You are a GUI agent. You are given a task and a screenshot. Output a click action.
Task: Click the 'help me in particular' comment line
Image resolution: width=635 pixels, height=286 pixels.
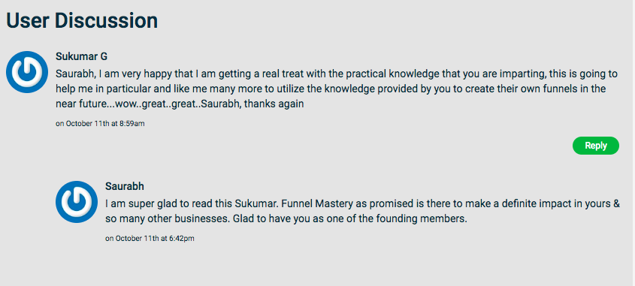point(331,89)
